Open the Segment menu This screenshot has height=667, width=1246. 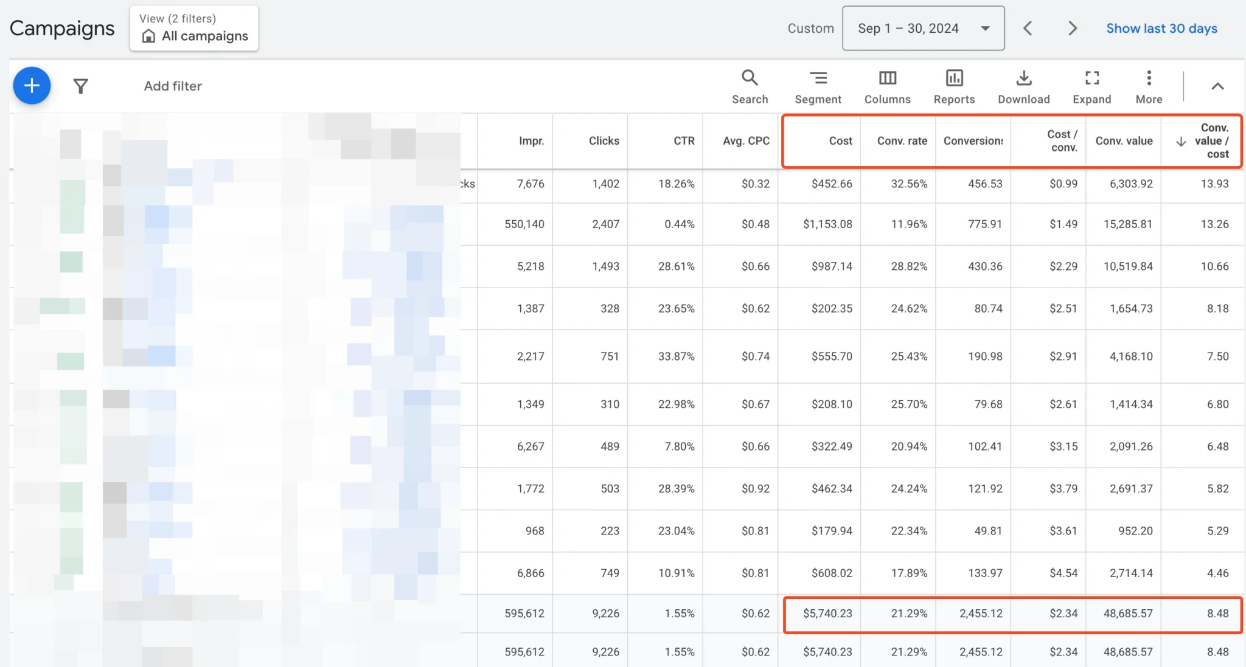coord(818,86)
